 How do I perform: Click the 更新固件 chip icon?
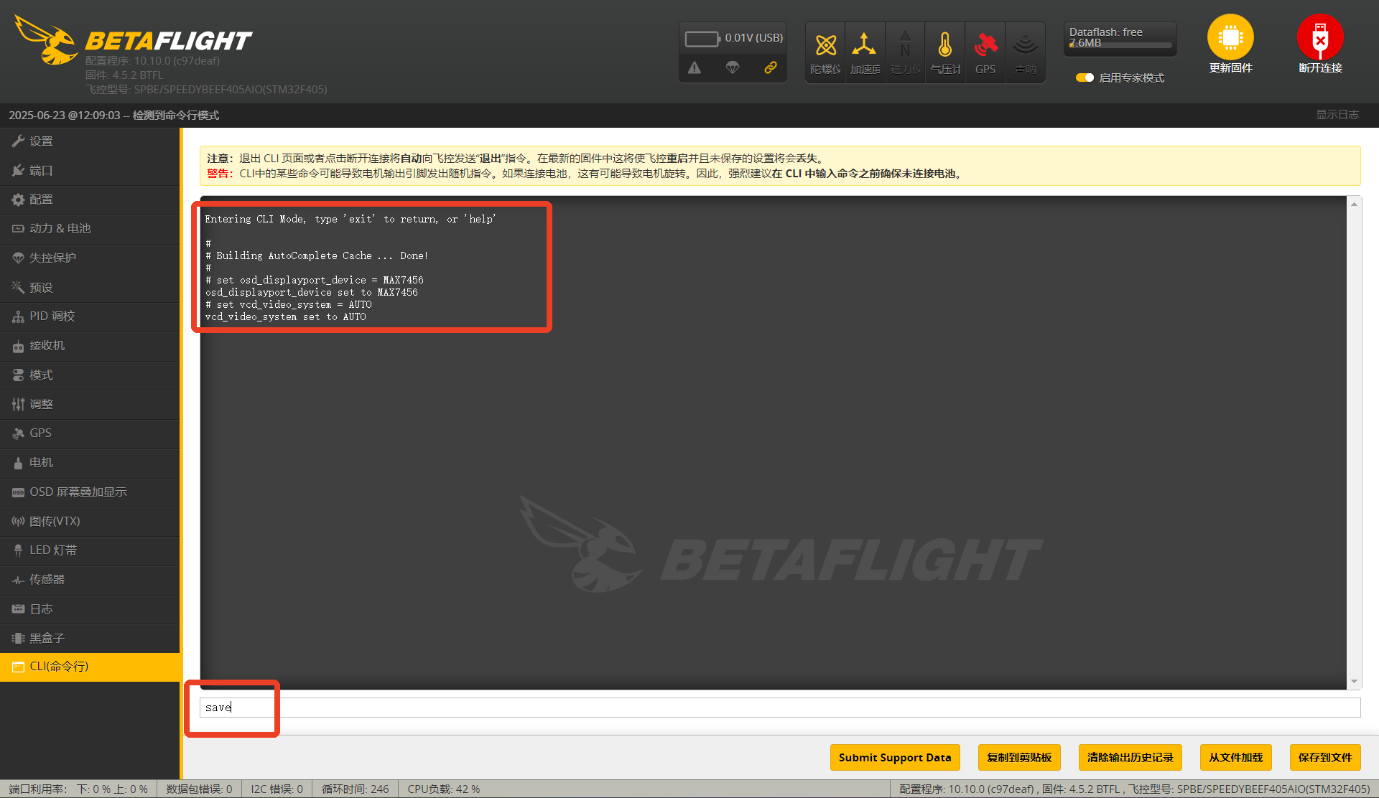point(1230,37)
